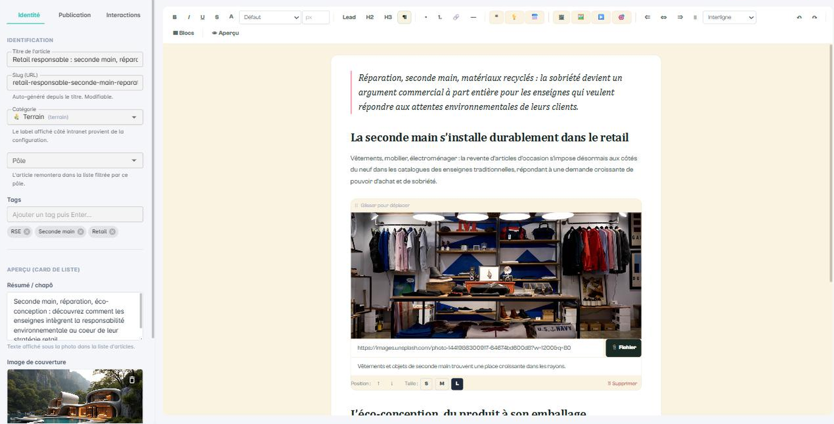Undo the last edit
This screenshot has height=424, width=834.
799,17
